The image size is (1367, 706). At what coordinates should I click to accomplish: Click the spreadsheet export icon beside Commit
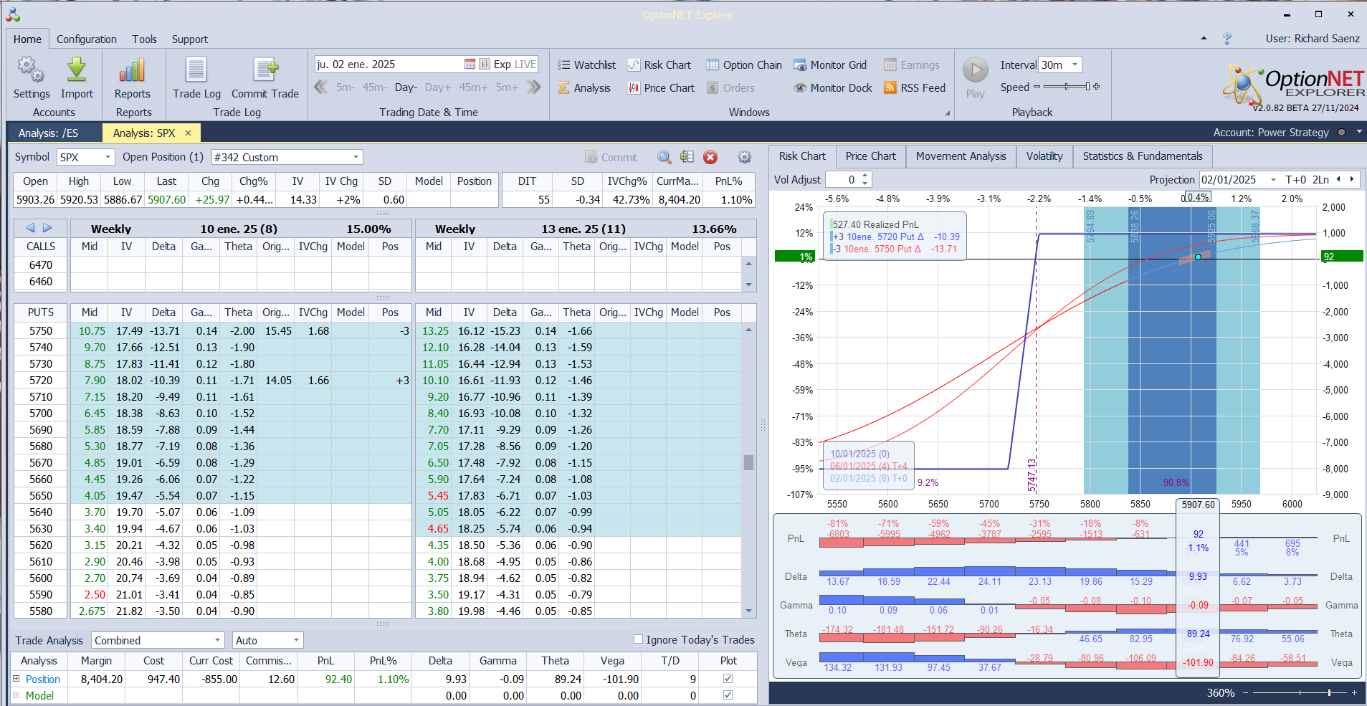(687, 157)
